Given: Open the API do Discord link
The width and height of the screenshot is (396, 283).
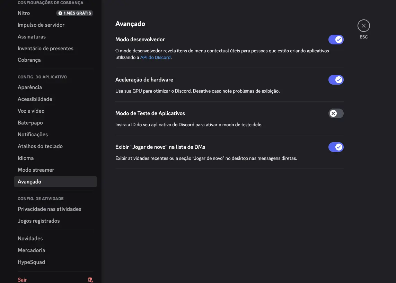Looking at the screenshot, I should [x=155, y=57].
